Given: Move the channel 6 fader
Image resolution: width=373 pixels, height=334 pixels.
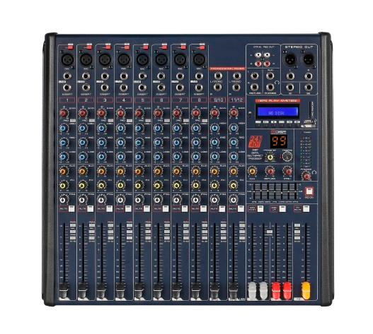Looking at the screenshot, I should click(158, 290).
